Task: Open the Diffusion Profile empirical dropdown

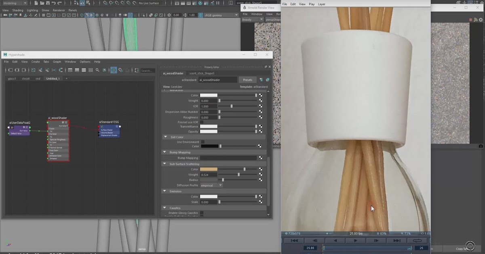Action: point(211,185)
